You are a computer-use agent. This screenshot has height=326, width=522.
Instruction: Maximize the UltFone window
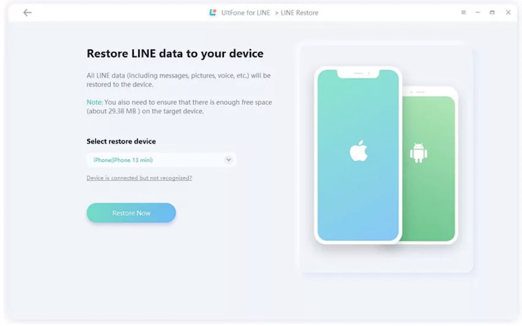click(492, 12)
